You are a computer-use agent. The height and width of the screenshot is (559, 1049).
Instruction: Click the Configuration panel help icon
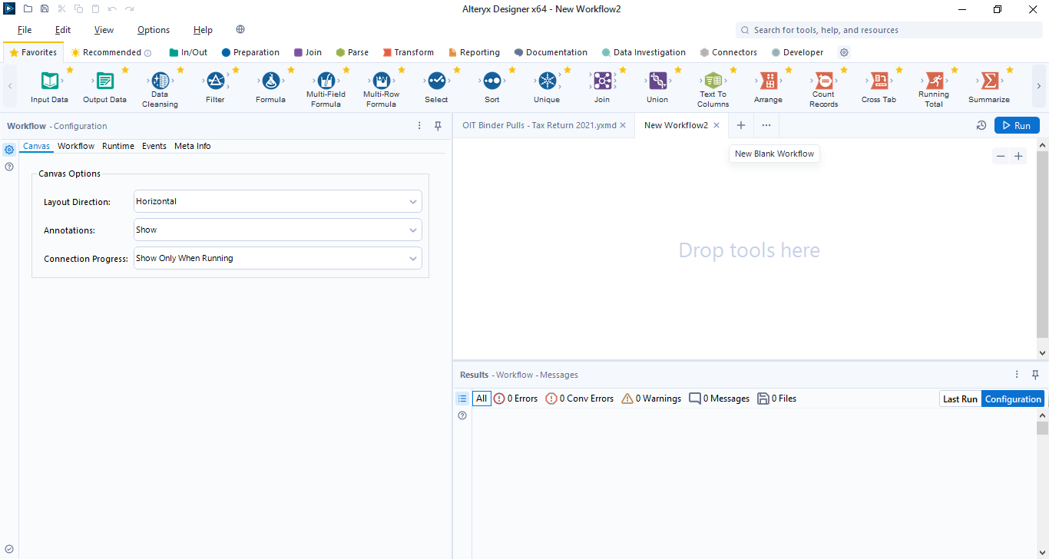[x=9, y=167]
